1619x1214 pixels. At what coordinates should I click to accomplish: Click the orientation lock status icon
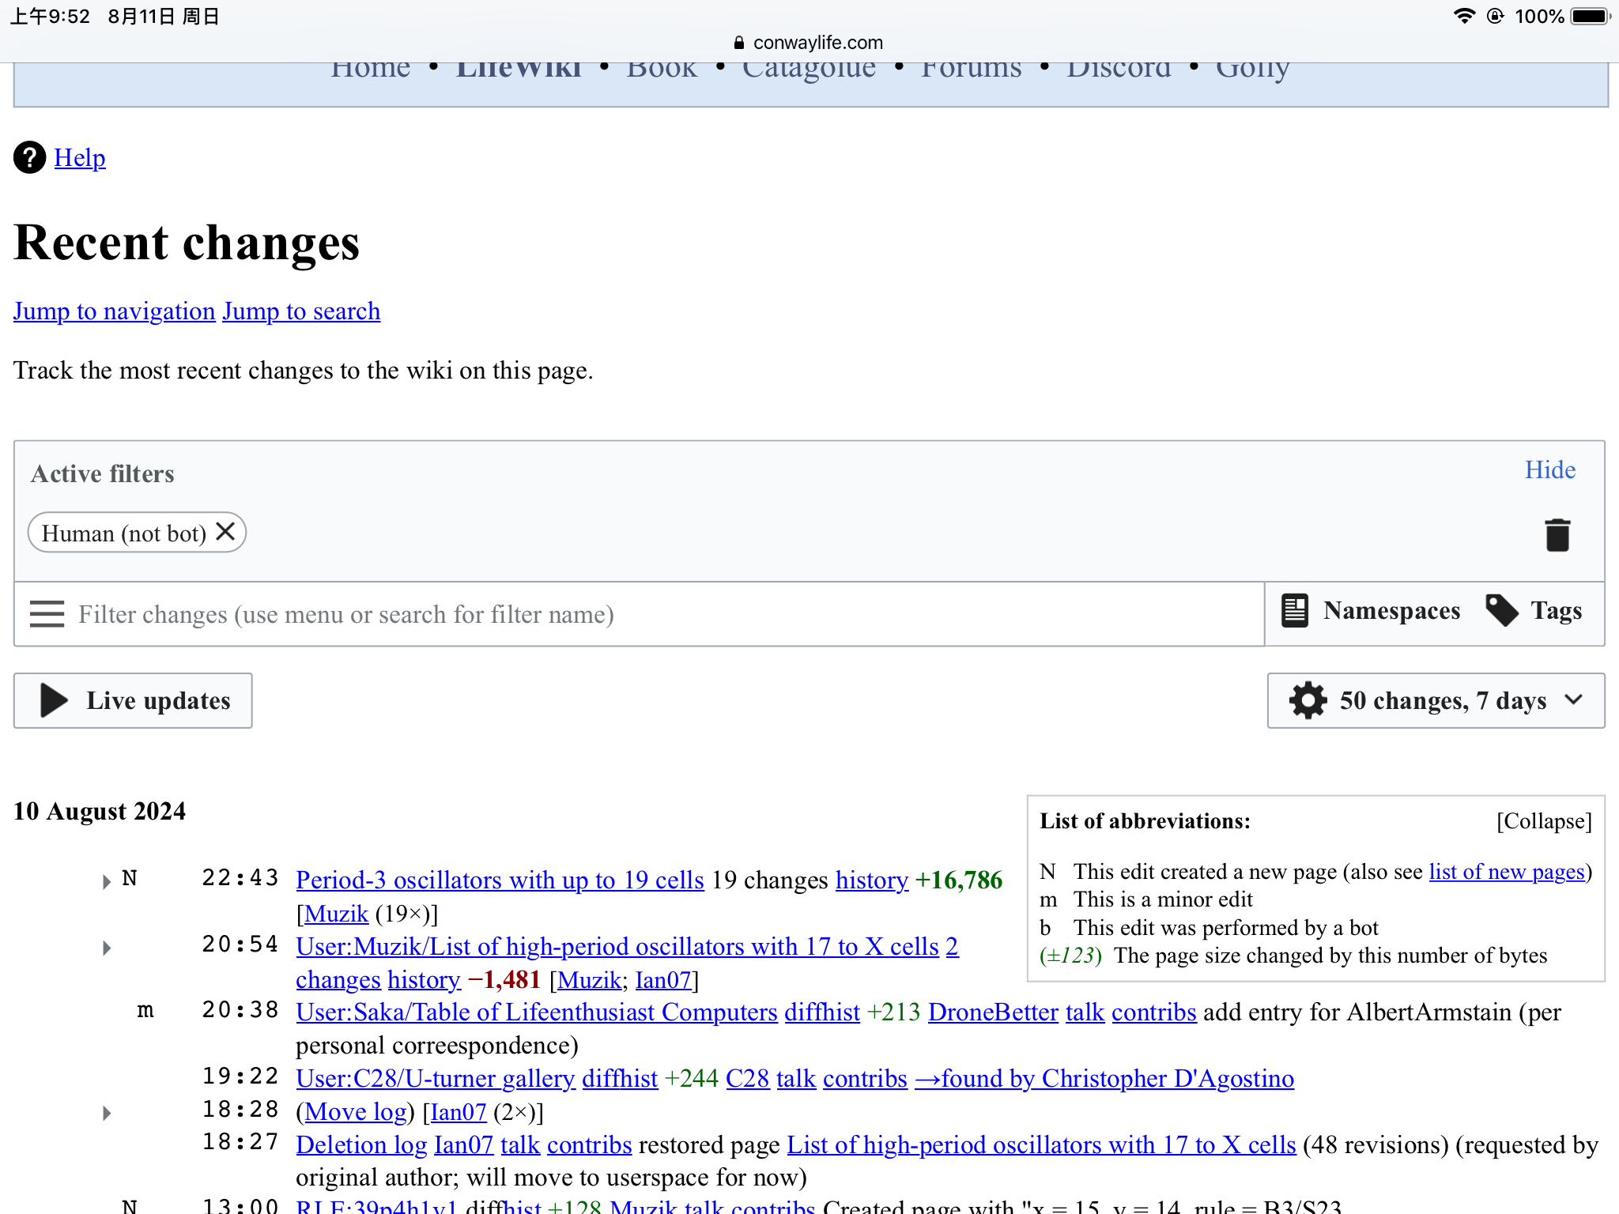(x=1495, y=16)
